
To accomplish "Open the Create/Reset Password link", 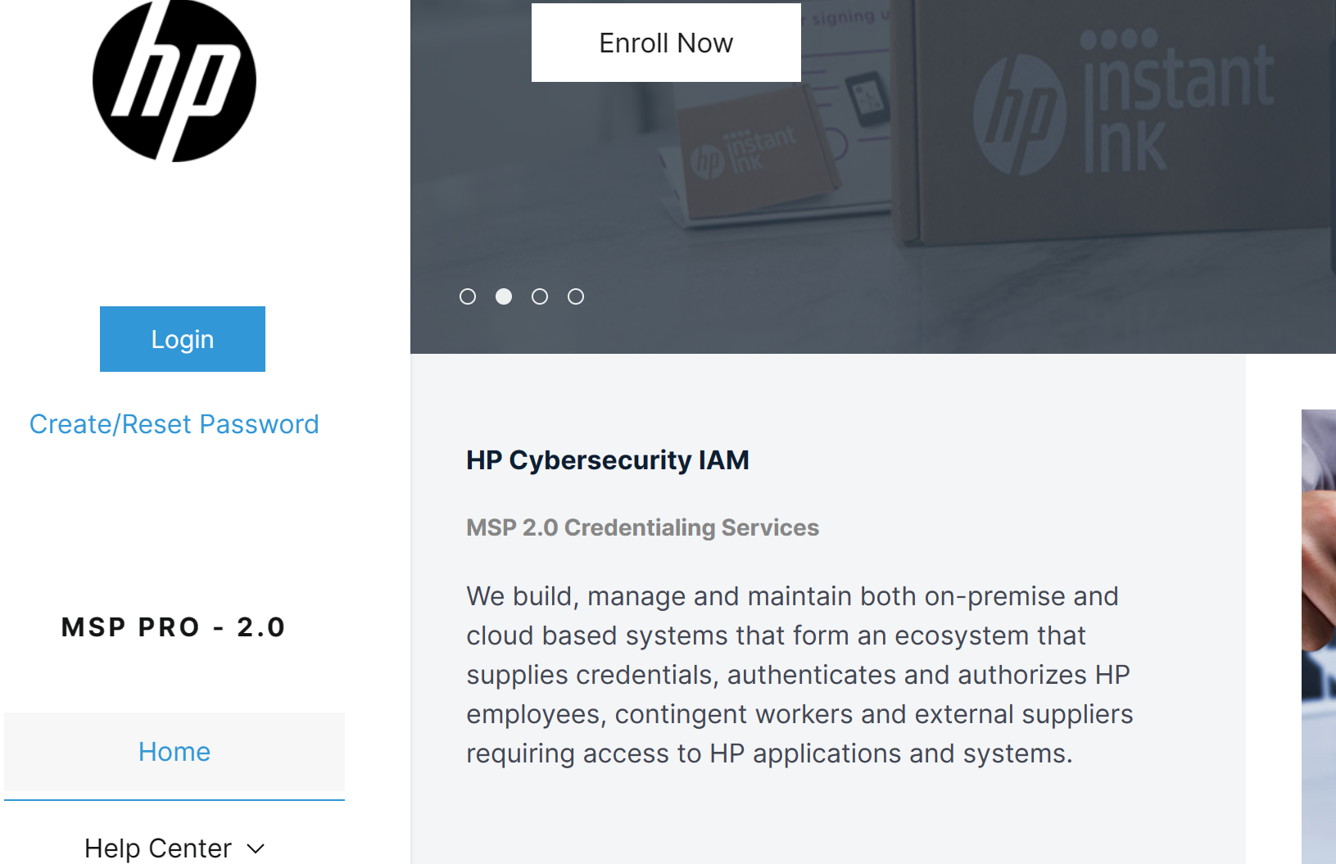I will coord(174,424).
